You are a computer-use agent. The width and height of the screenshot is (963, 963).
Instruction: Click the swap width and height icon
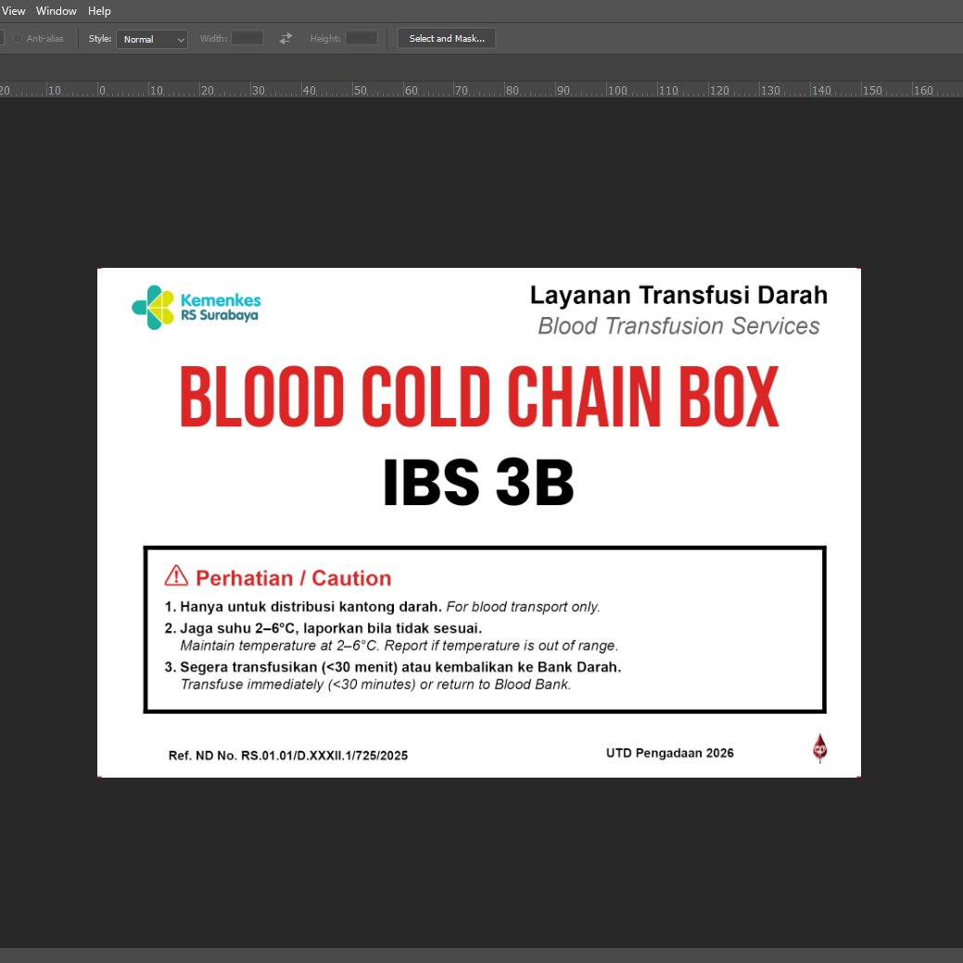pyautogui.click(x=285, y=39)
